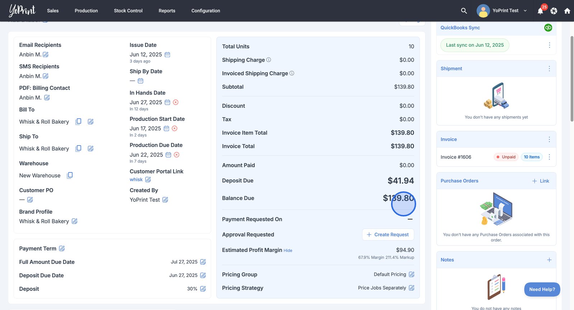
Task: Click the Need Help? chat button
Action: [x=542, y=290]
